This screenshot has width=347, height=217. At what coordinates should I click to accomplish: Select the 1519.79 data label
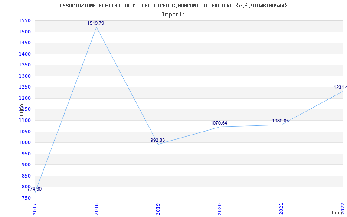[95, 23]
